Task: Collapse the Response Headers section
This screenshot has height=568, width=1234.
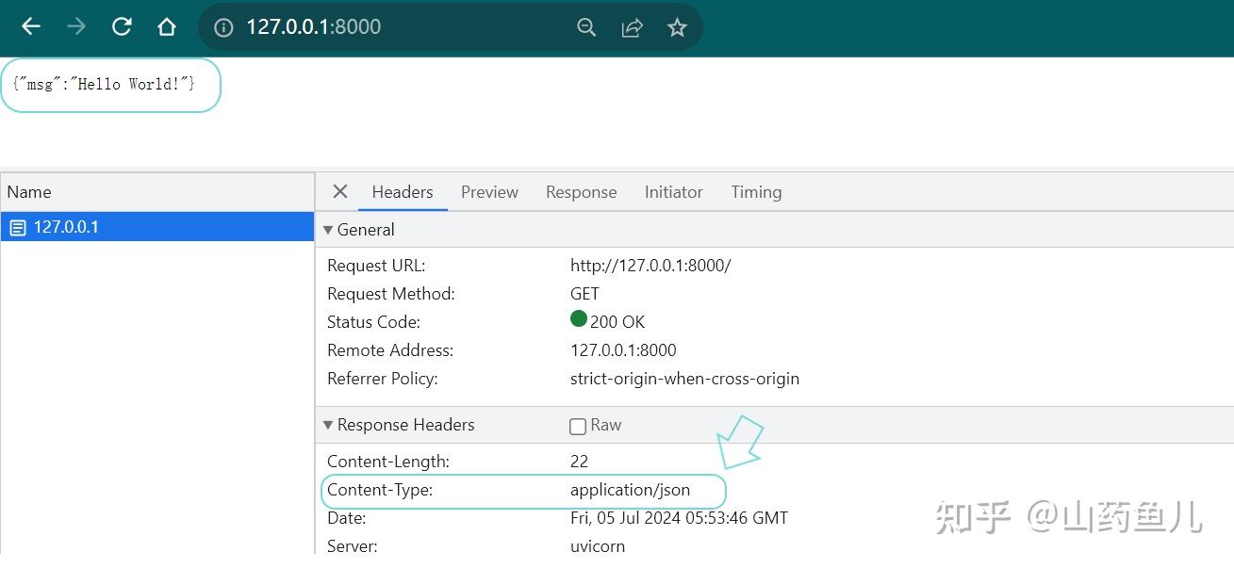Action: pos(327,425)
